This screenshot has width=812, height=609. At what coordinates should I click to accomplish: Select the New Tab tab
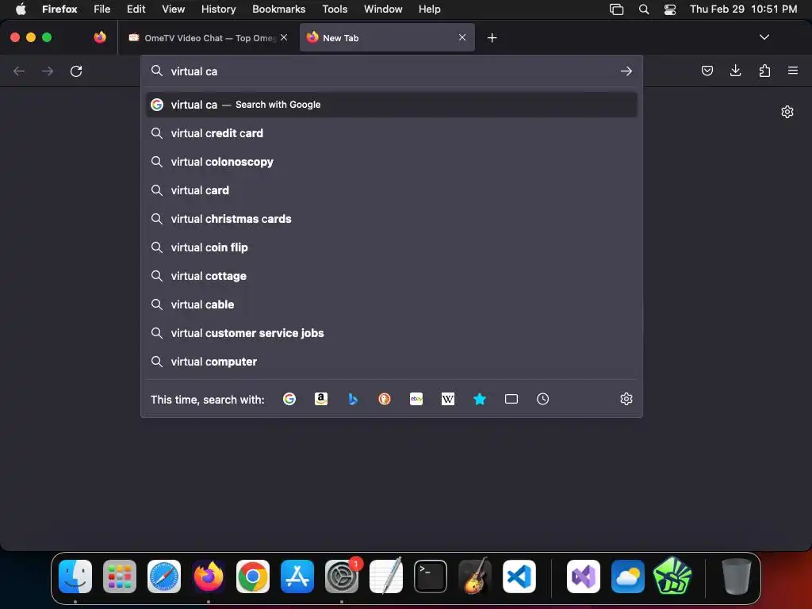tap(387, 38)
